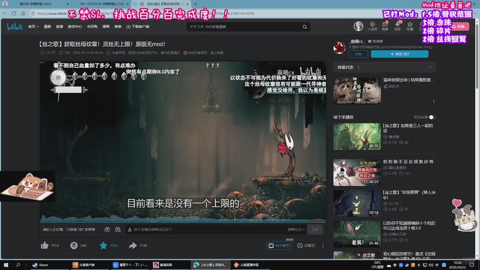Screen dimensions: 480x270
Task: Open the 动态 feed icon
Action: pos(397,26)
